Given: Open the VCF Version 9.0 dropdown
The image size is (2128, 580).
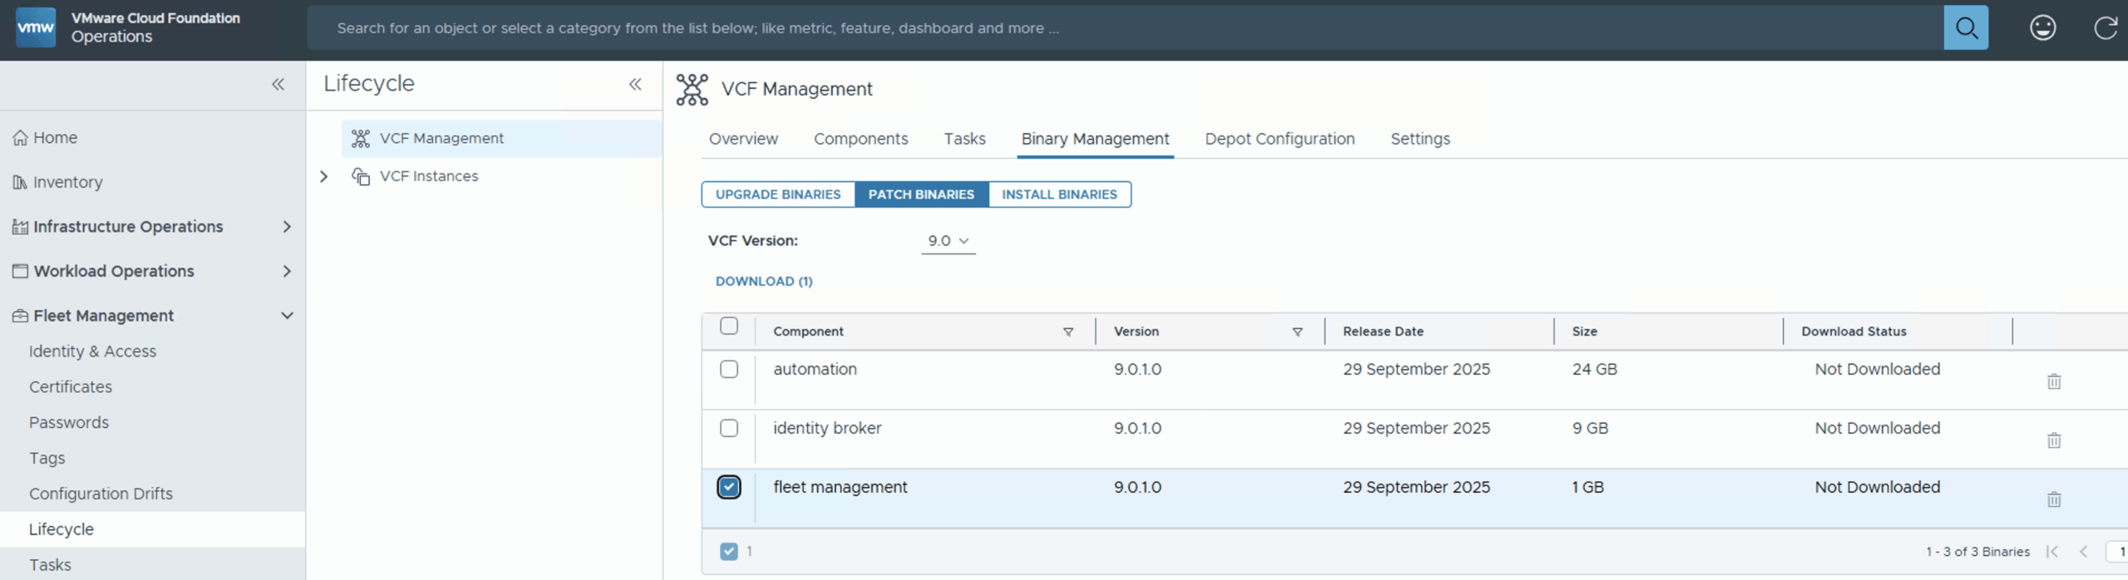Looking at the screenshot, I should 948,241.
